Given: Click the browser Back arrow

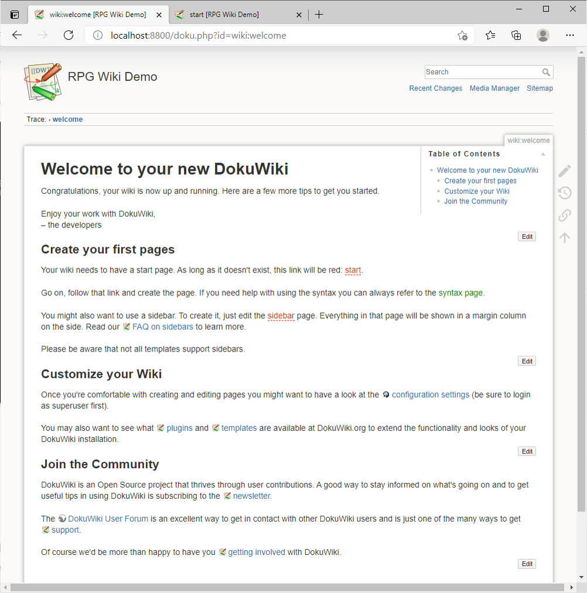Looking at the screenshot, I should pos(17,35).
